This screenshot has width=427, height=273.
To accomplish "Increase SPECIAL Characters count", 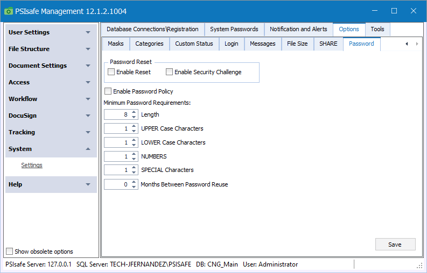I will [x=134, y=167].
